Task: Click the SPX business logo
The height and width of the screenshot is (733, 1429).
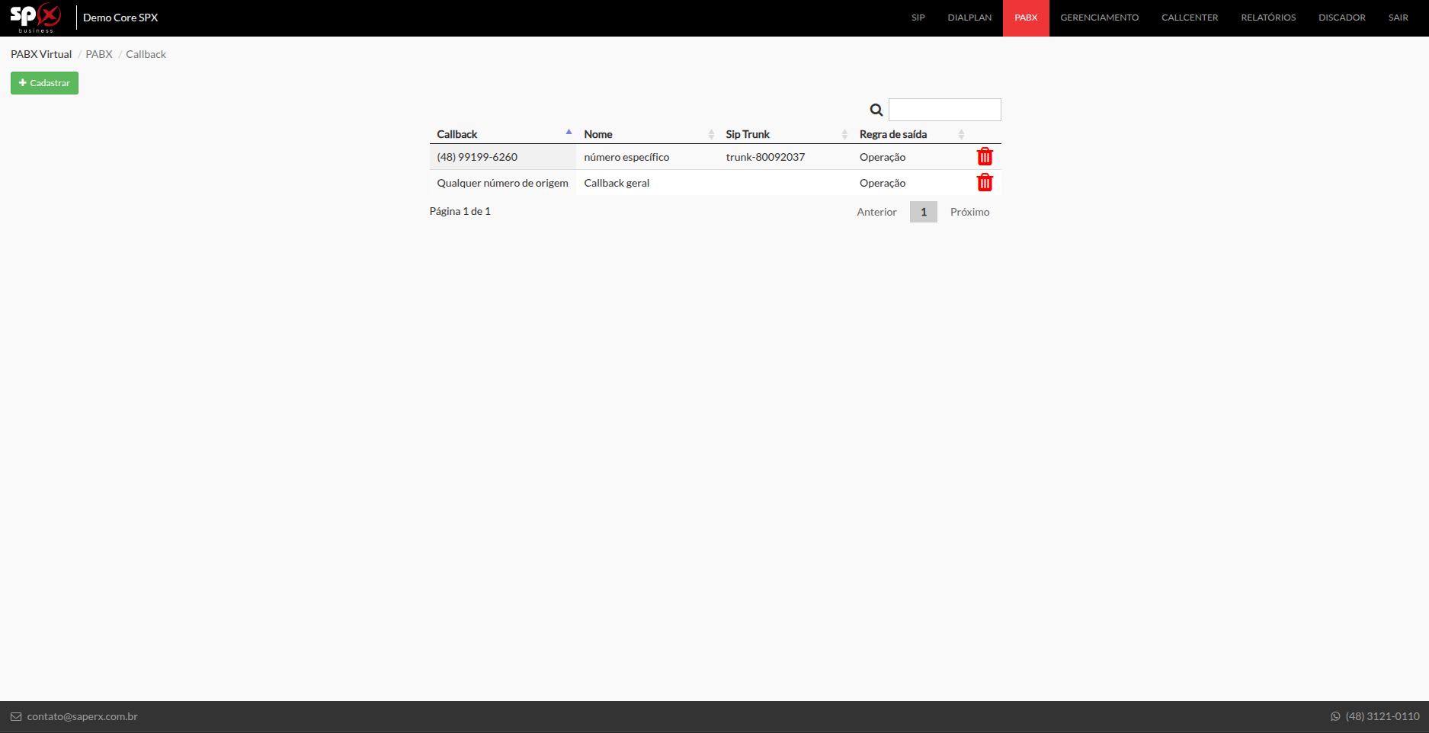Action: click(x=36, y=18)
